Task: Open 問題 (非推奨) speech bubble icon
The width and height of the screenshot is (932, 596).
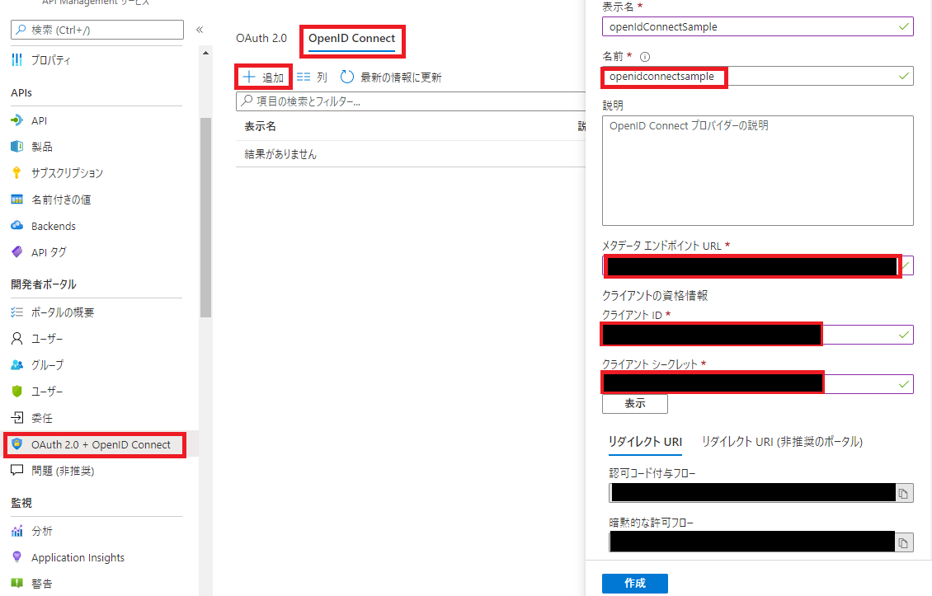Action: coord(16,471)
